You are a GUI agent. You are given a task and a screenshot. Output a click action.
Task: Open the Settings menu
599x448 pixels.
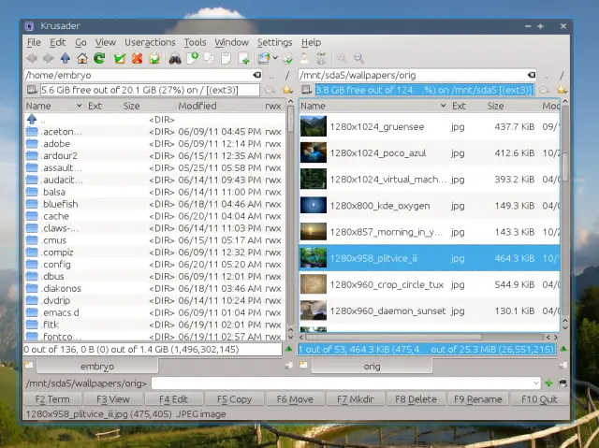tap(274, 42)
